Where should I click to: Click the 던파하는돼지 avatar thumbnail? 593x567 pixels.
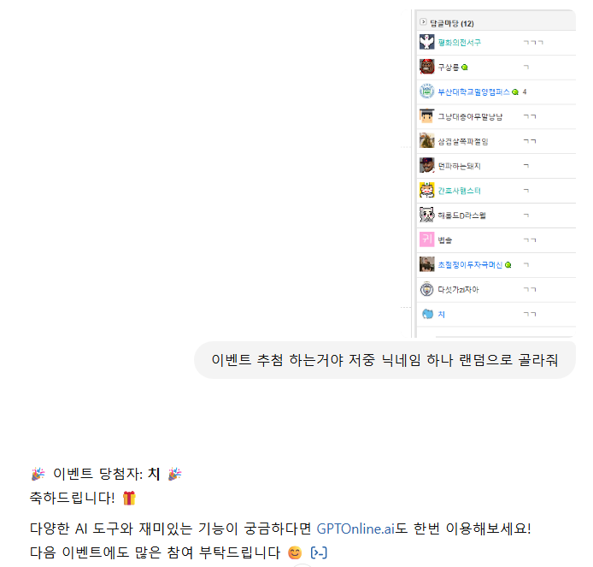426,165
